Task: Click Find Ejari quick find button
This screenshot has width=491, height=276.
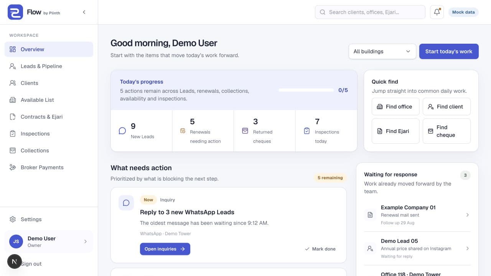Action: (395, 131)
